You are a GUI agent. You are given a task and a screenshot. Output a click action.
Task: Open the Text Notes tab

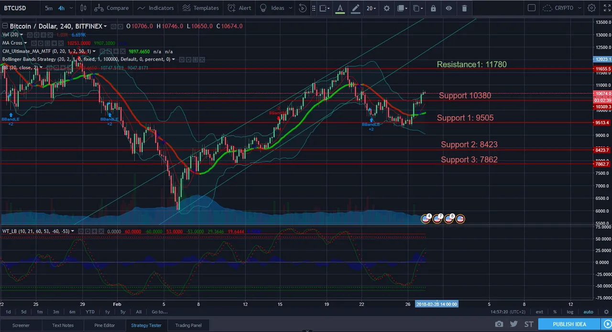[63, 325]
